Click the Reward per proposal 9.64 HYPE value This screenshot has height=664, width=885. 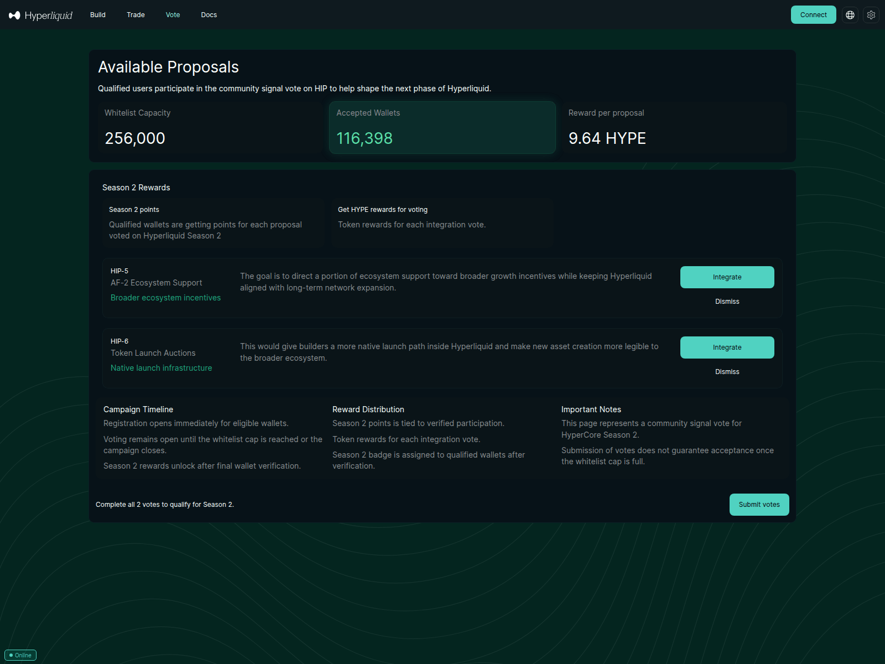tap(607, 138)
